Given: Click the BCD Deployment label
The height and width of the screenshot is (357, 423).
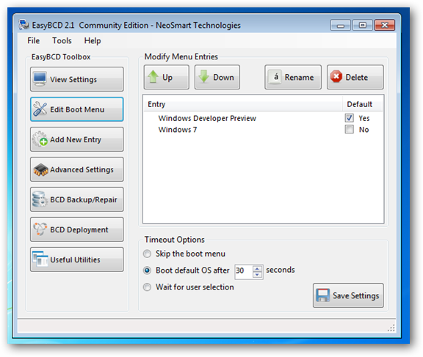Looking at the screenshot, I should [x=79, y=229].
